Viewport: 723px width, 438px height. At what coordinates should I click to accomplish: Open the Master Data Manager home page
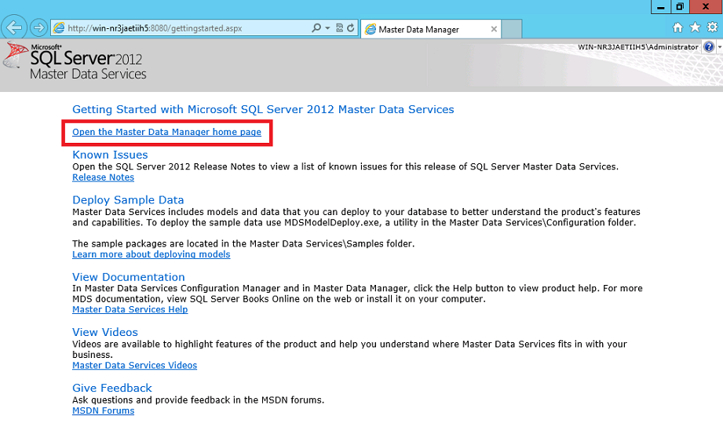pyautogui.click(x=166, y=132)
